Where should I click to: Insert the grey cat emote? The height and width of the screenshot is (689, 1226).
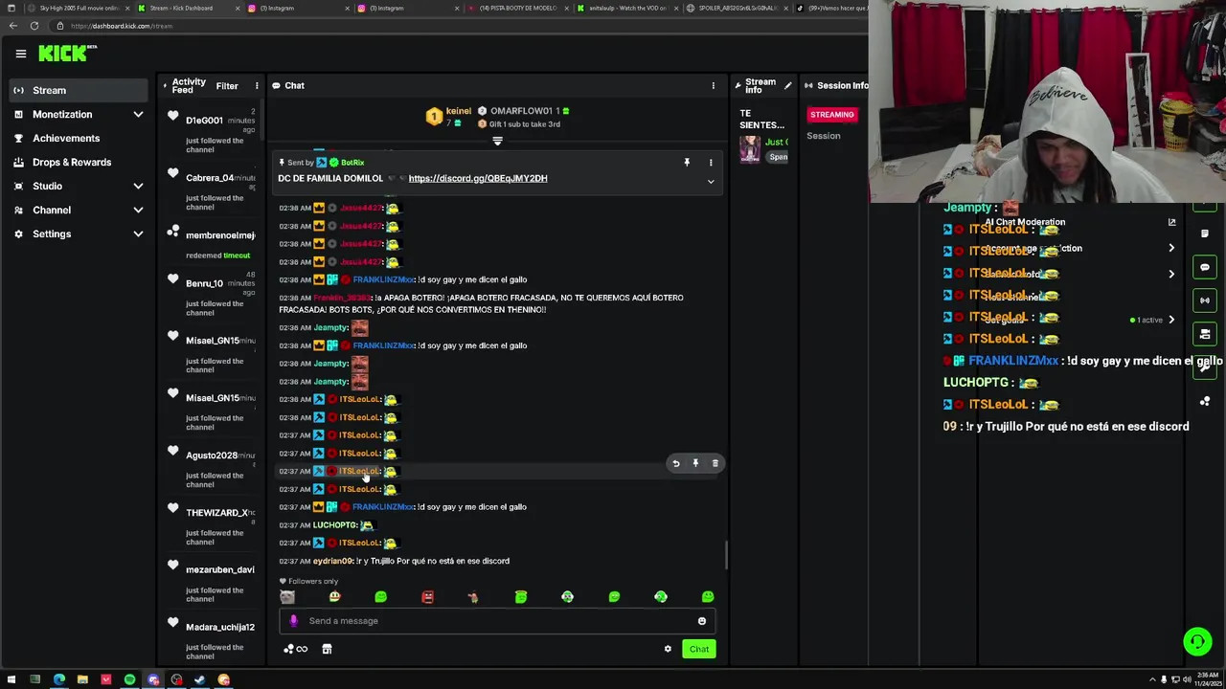287,597
